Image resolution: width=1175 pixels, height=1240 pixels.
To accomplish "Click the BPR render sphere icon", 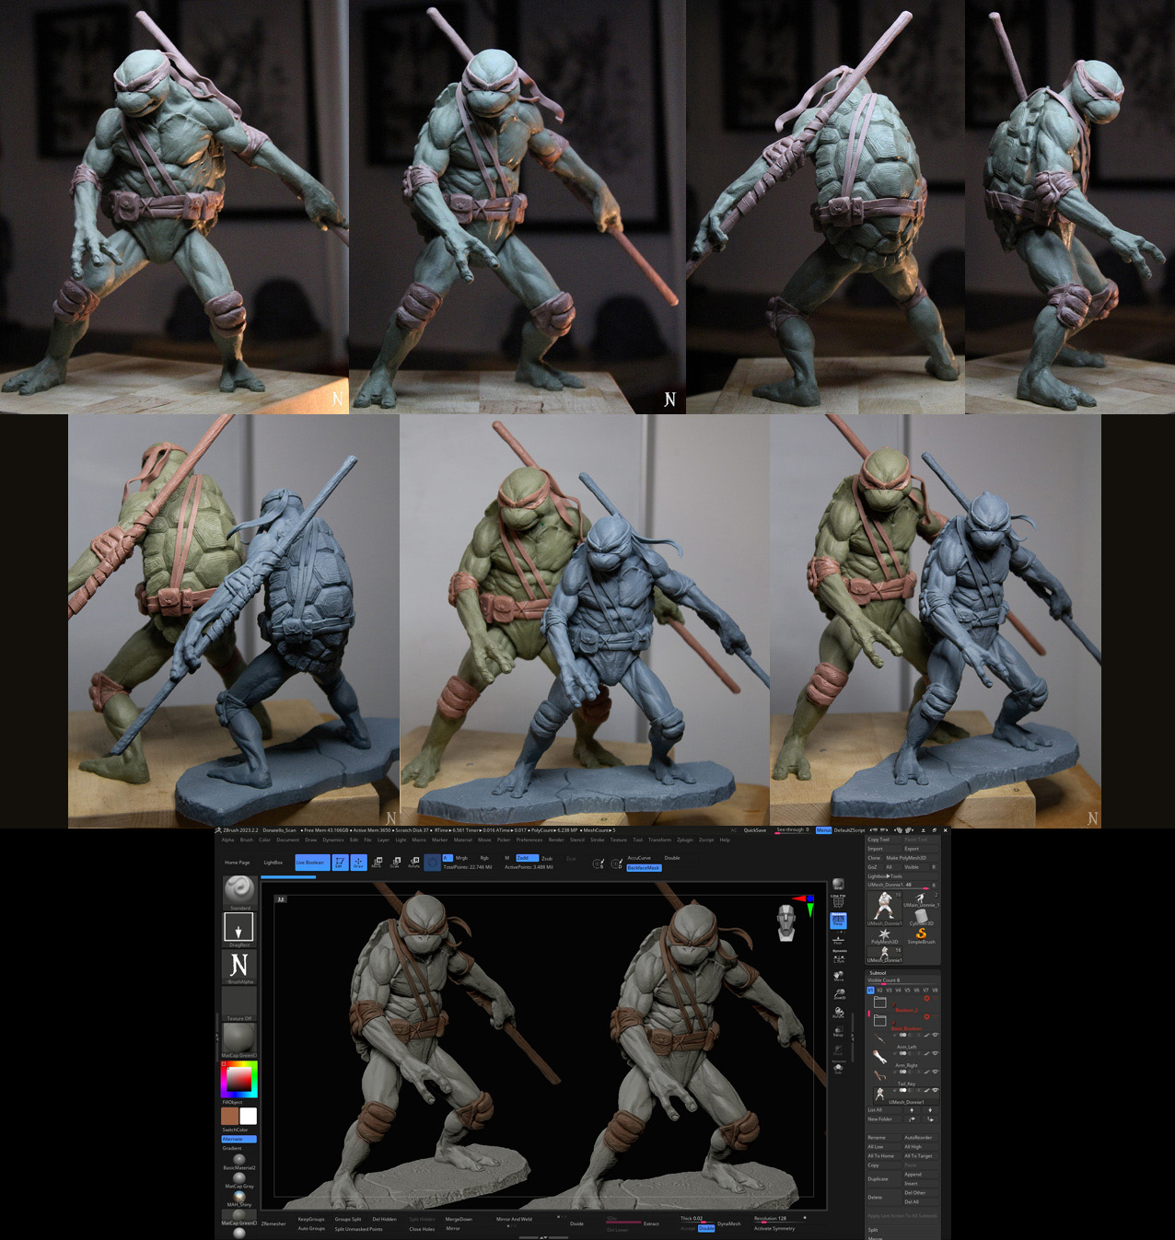I will tap(838, 885).
